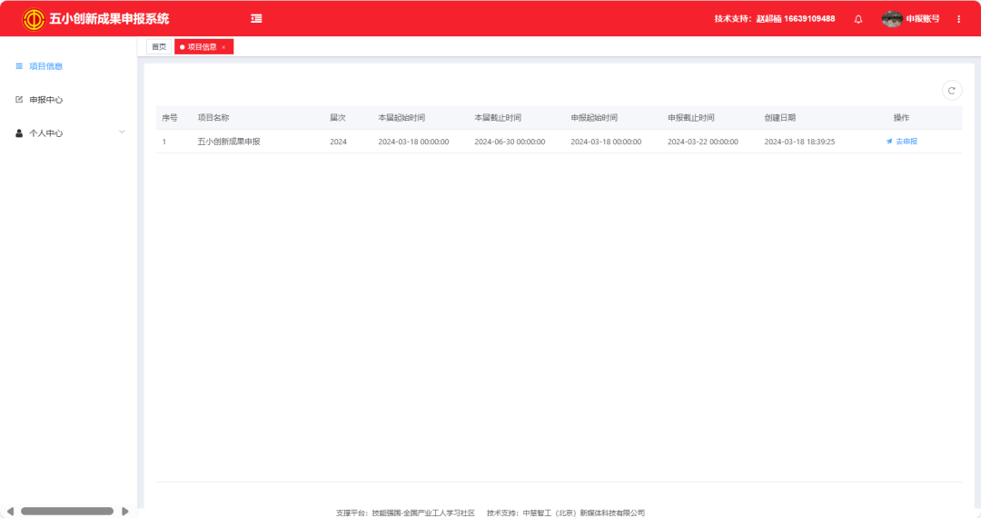Image resolution: width=981 pixels, height=518 pixels.
Task: Click the 2024 session cell
Action: pos(339,142)
